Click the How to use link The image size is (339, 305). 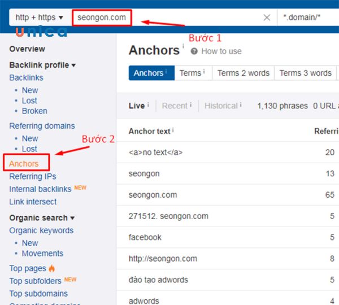click(x=221, y=51)
